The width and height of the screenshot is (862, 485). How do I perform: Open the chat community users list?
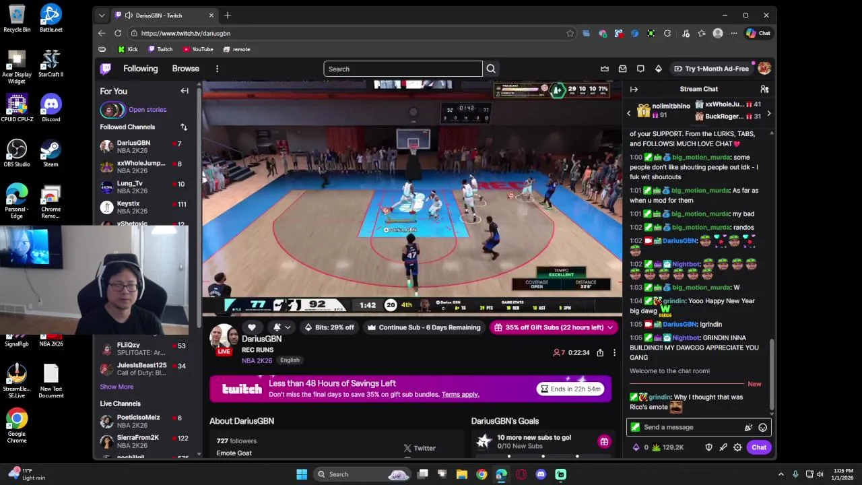click(764, 89)
